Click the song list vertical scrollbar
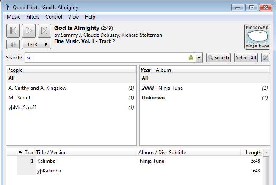This screenshot has width=276, height=185. tap(267, 170)
